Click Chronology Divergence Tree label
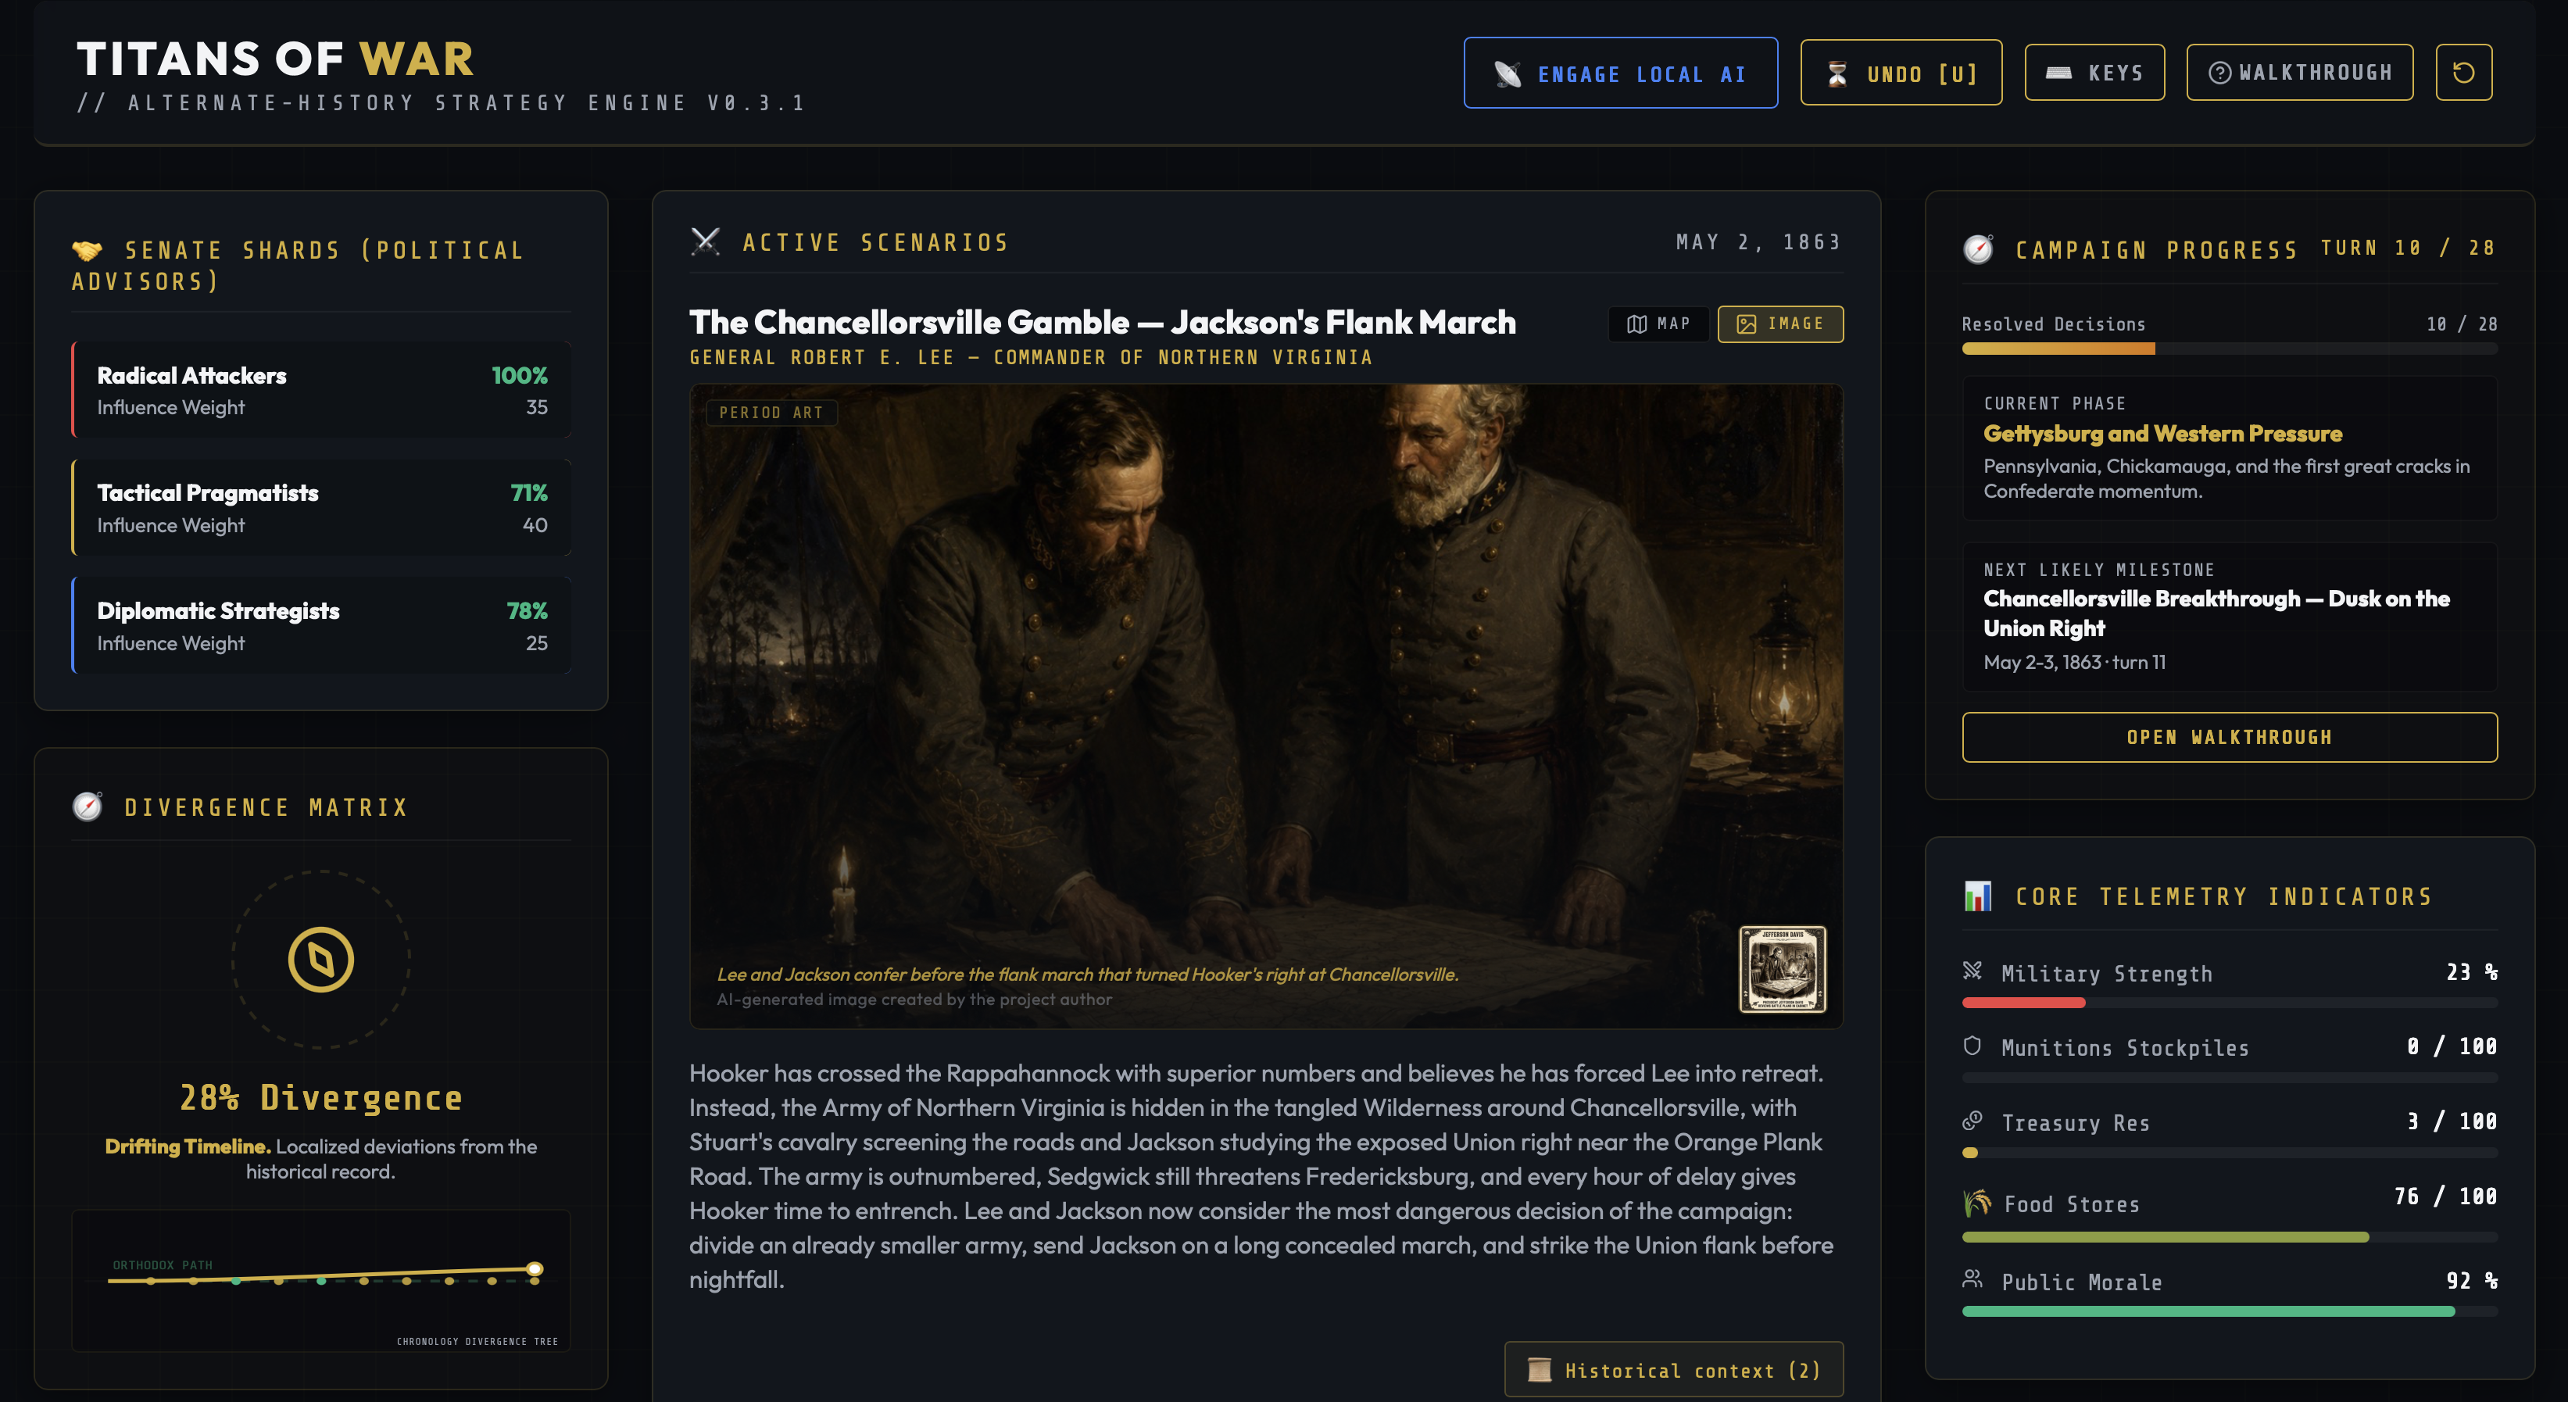This screenshot has width=2568, height=1402. (x=477, y=1341)
